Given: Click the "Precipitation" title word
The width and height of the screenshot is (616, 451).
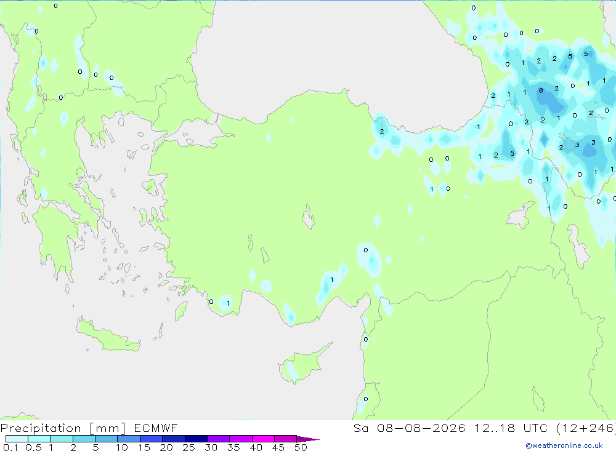Looking at the screenshot, I should pyautogui.click(x=41, y=428).
